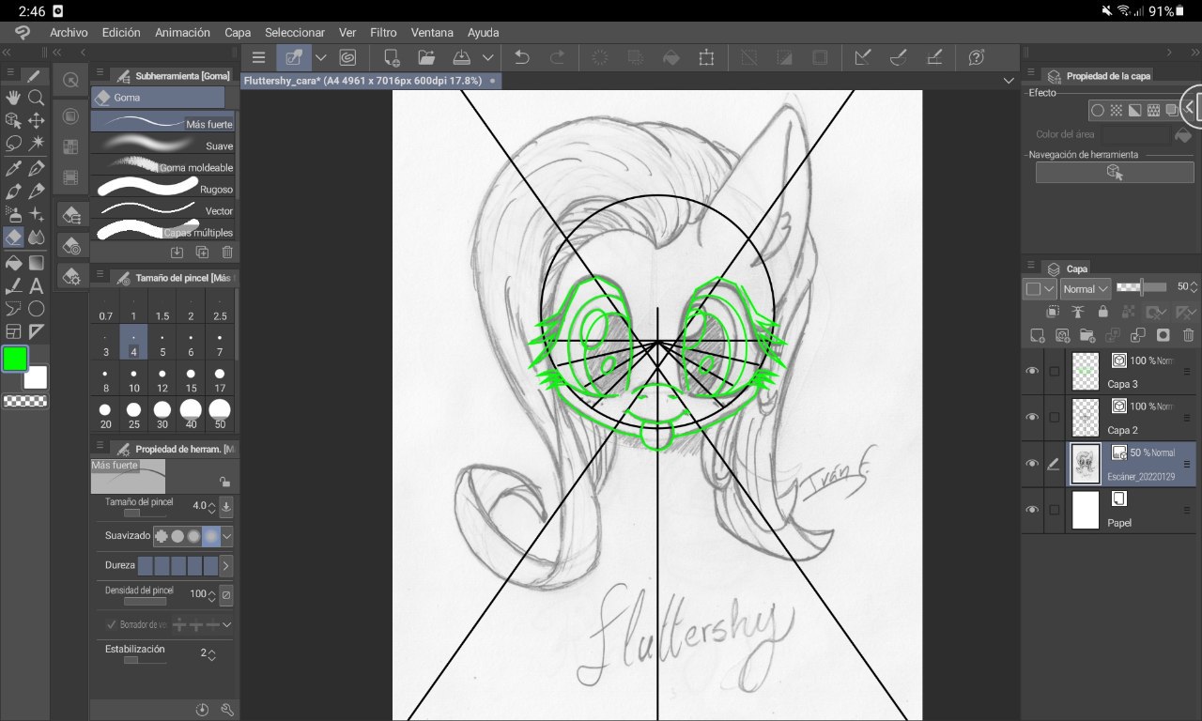Click the green main color swatch
Screen dimensions: 1202x721
coord(15,359)
